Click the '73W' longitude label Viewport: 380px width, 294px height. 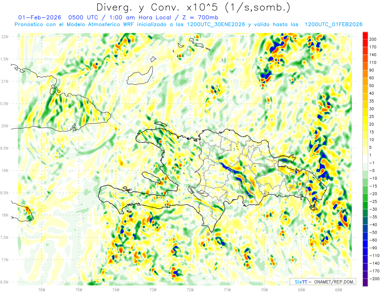pyautogui.click(x=153, y=290)
